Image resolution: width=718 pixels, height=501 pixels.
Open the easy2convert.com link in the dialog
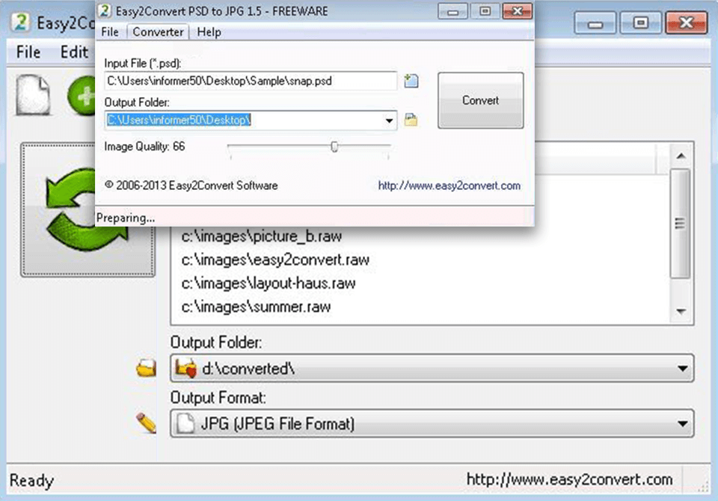[x=449, y=185]
